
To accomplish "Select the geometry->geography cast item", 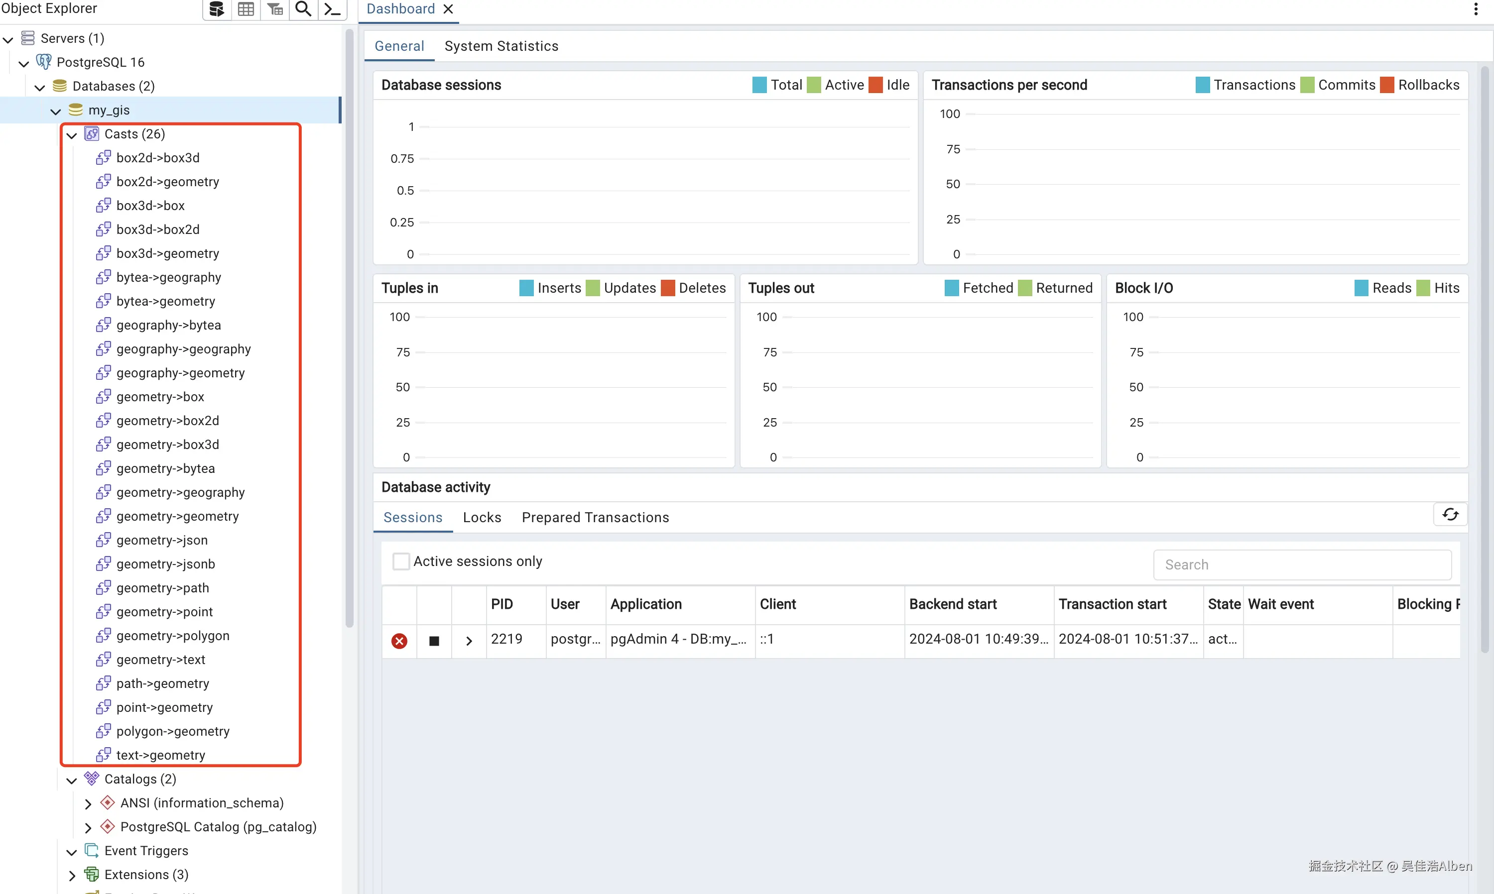I will point(180,493).
